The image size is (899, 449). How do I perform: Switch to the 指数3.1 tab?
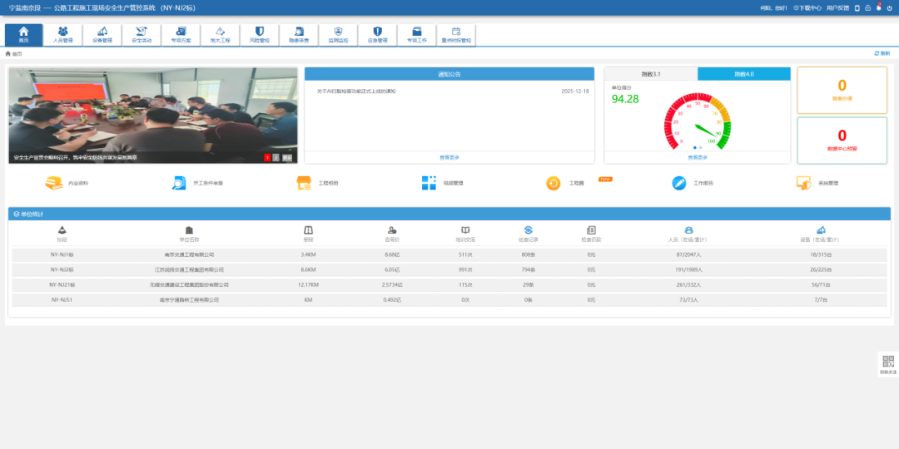[x=651, y=74]
